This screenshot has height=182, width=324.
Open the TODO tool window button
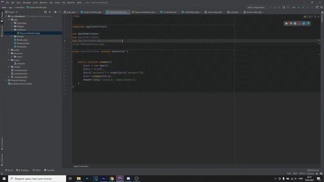[x=36, y=170]
